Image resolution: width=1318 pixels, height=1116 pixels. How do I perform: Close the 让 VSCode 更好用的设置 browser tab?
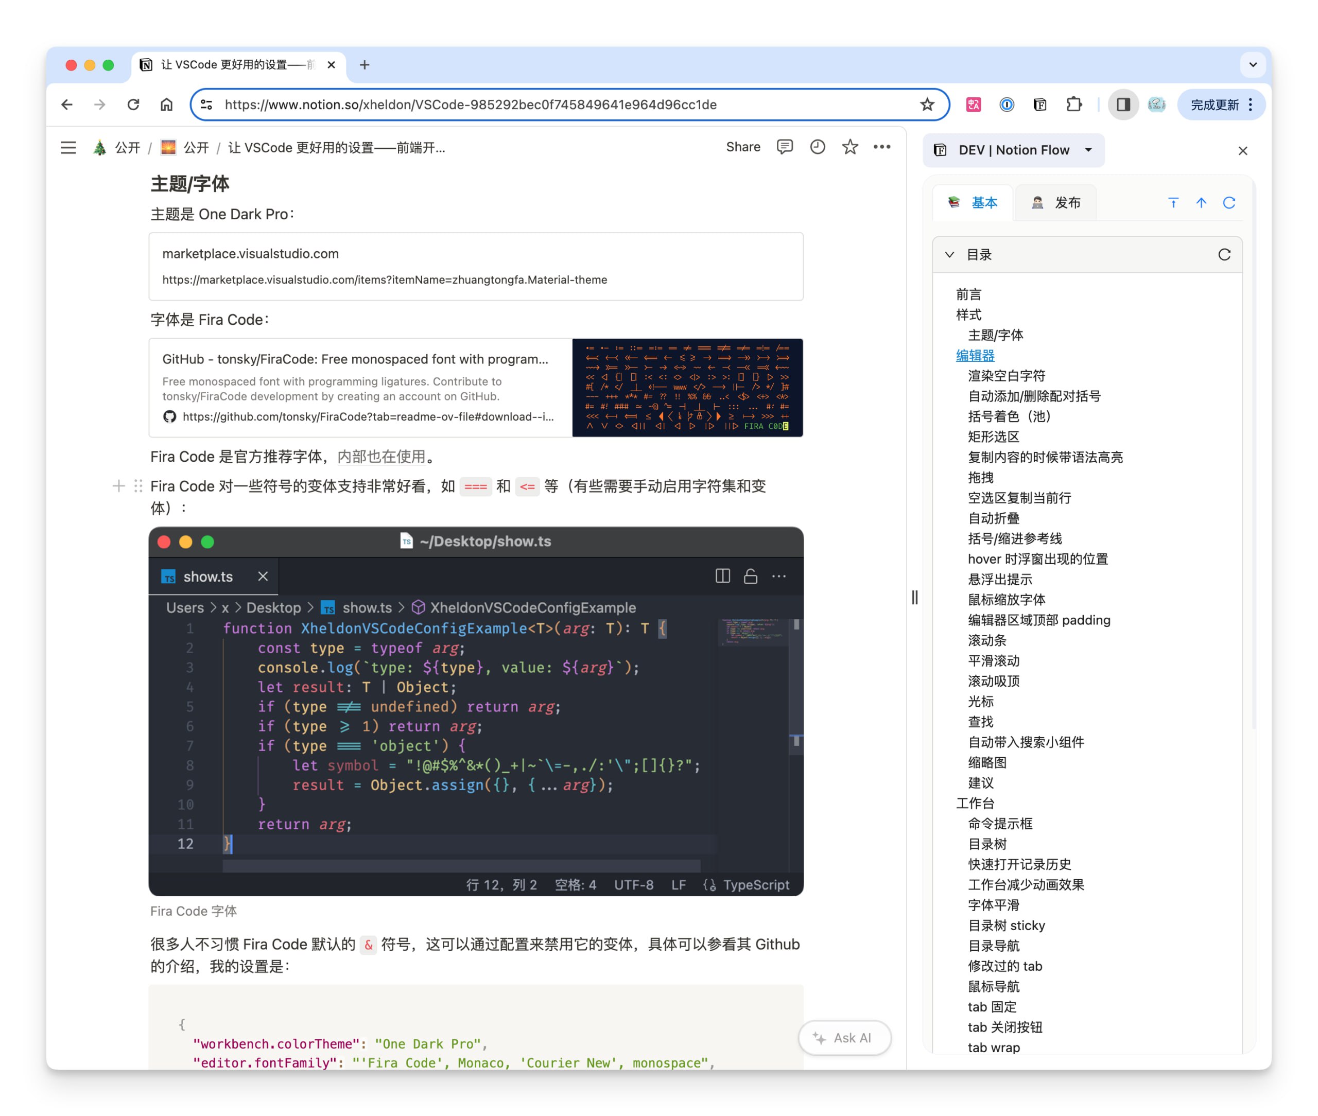click(x=331, y=65)
